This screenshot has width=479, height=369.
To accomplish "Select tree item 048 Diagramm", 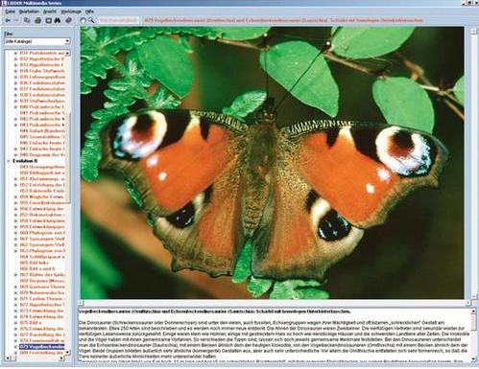I will click(x=42, y=155).
